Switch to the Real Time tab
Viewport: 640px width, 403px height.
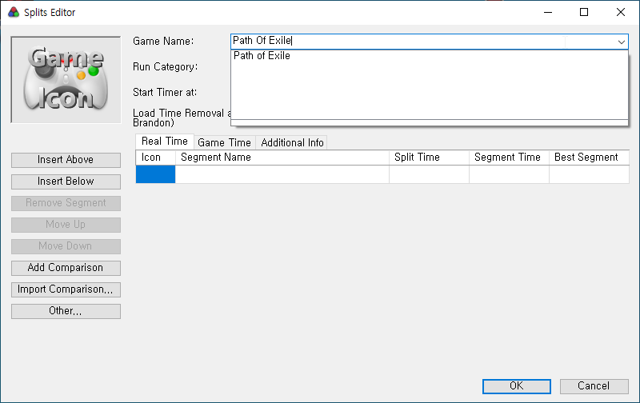pos(165,142)
